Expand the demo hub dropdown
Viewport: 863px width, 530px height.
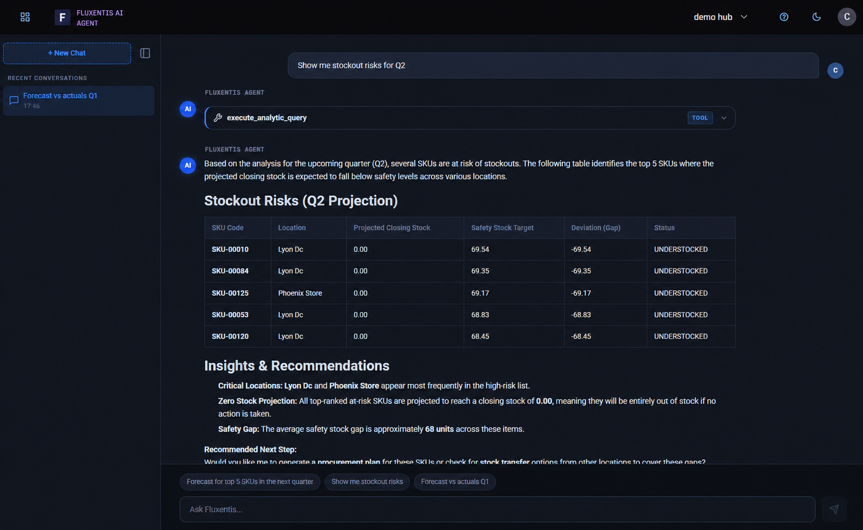[x=721, y=17]
